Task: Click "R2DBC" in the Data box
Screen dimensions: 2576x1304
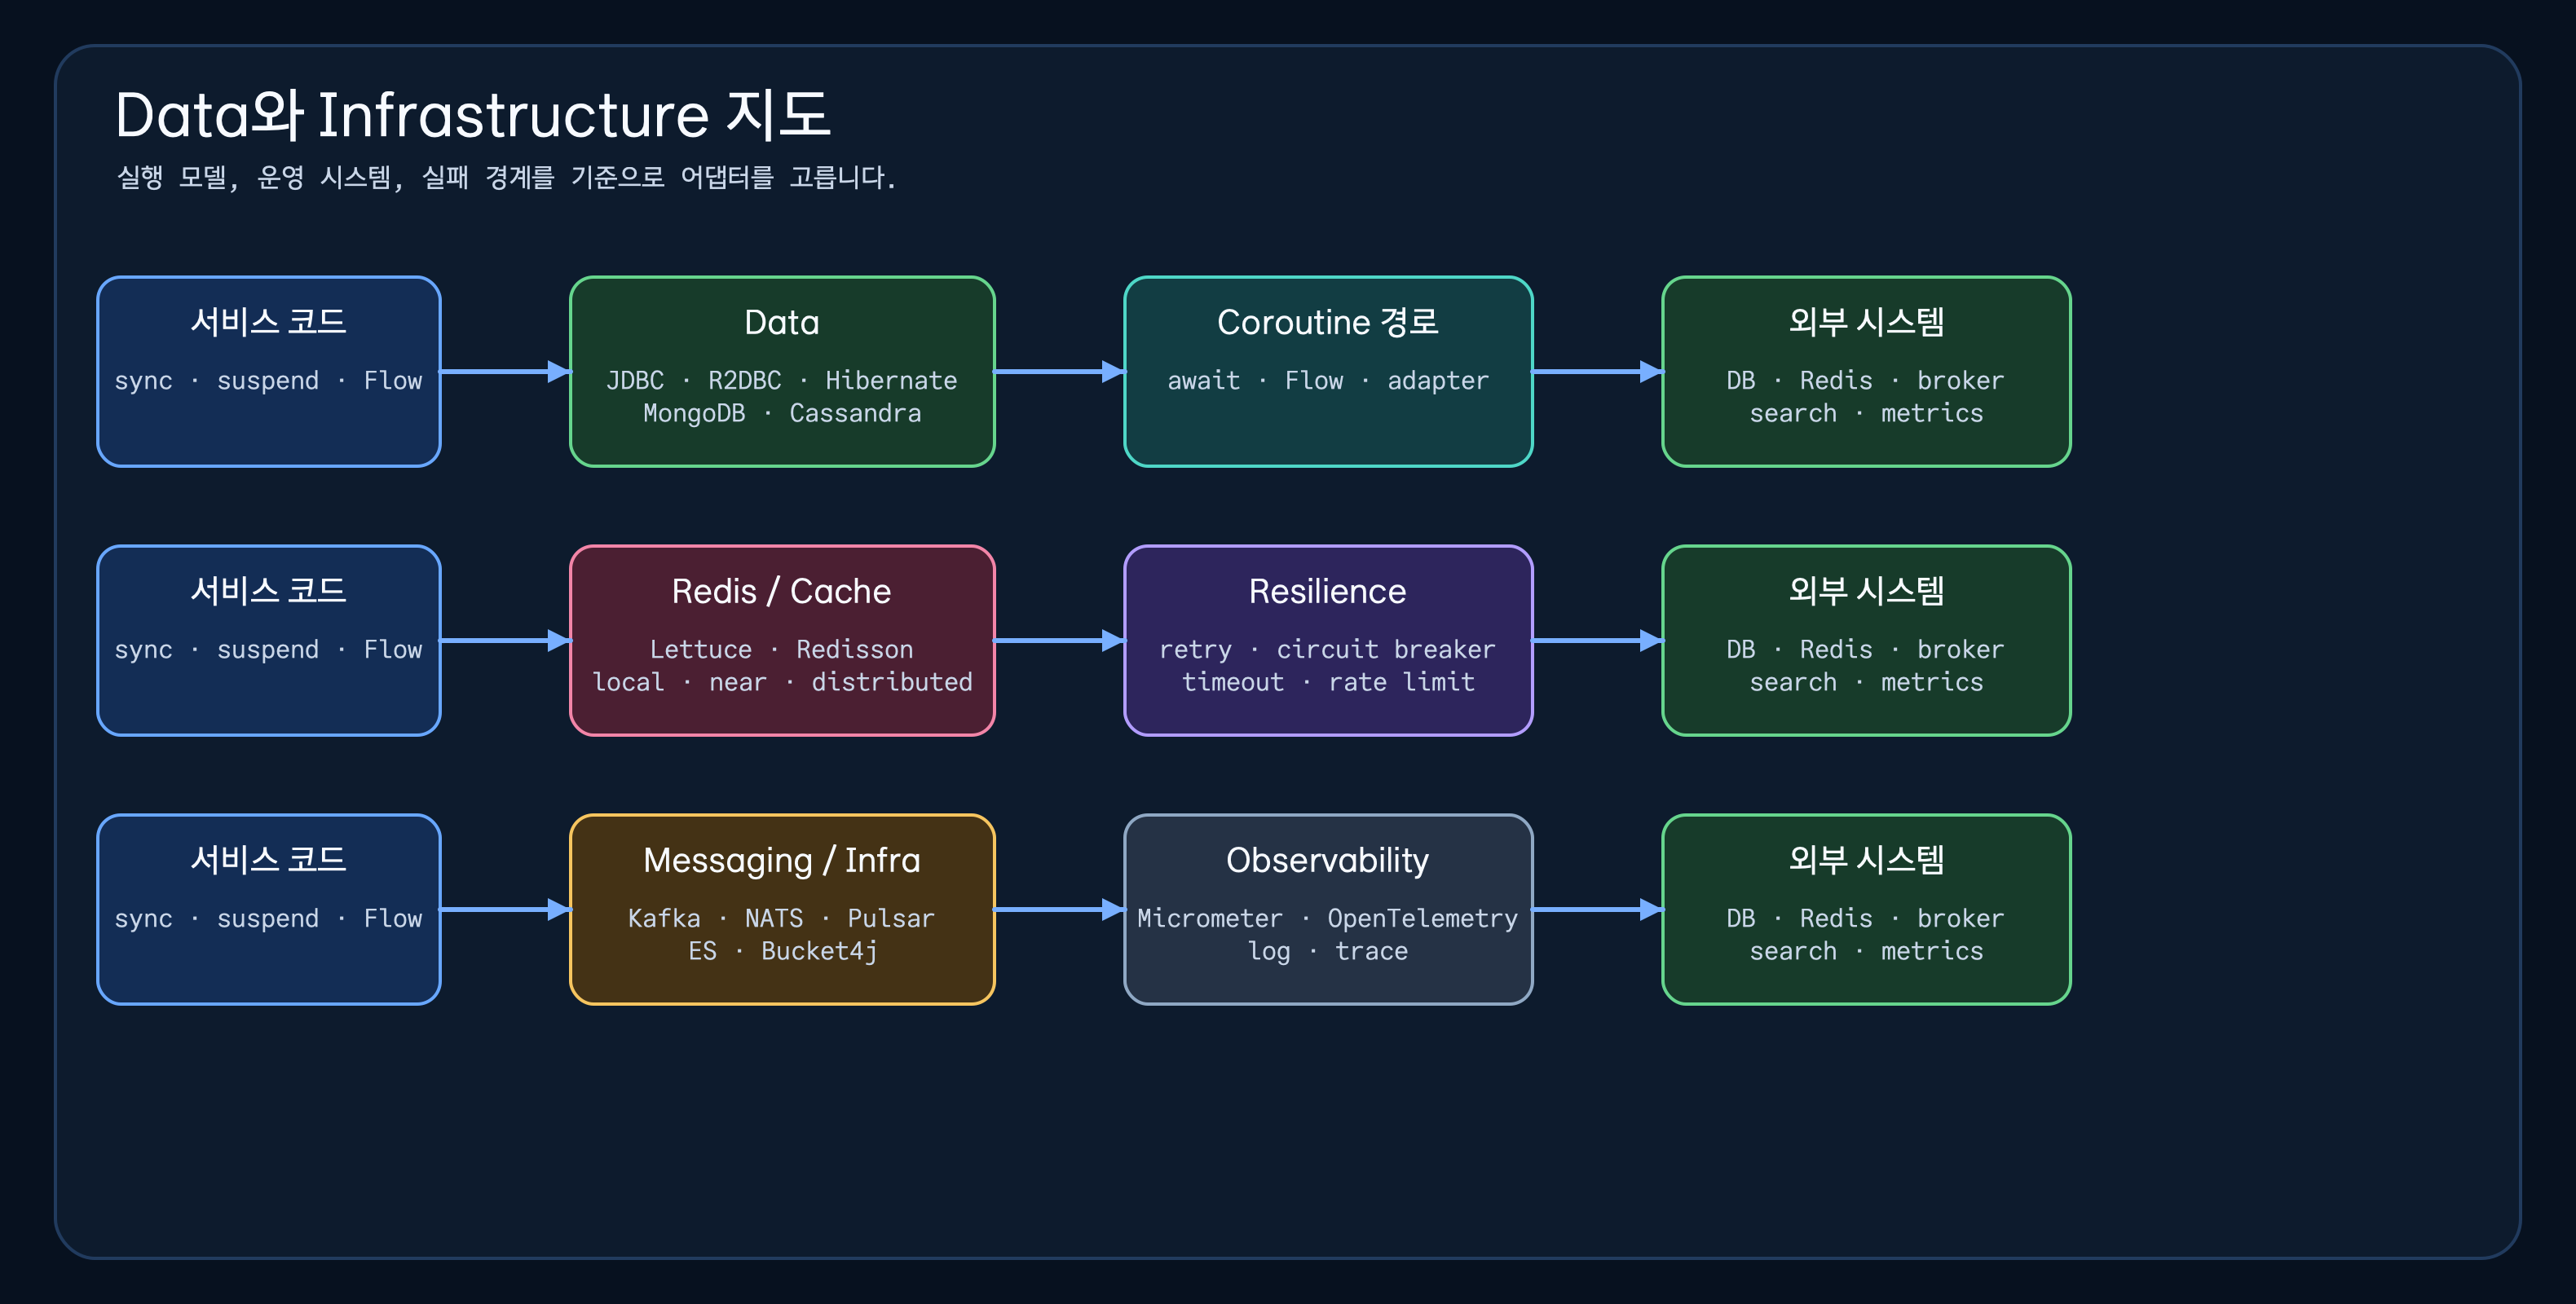Action: click(x=745, y=380)
